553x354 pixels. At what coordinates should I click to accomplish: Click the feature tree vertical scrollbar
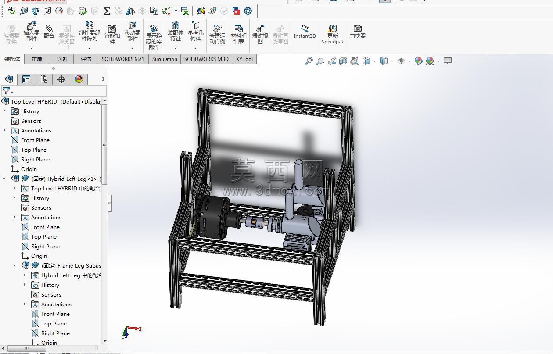pyautogui.click(x=104, y=145)
